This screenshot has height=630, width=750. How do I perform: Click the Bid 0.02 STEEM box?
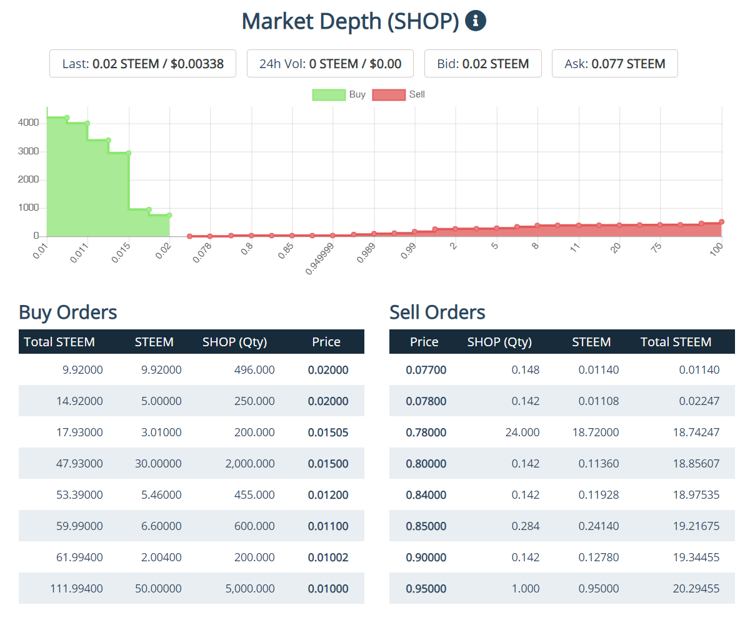[483, 64]
